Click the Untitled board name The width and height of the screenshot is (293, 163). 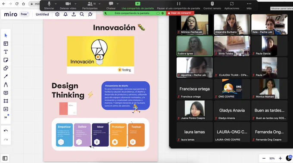pos(42,14)
